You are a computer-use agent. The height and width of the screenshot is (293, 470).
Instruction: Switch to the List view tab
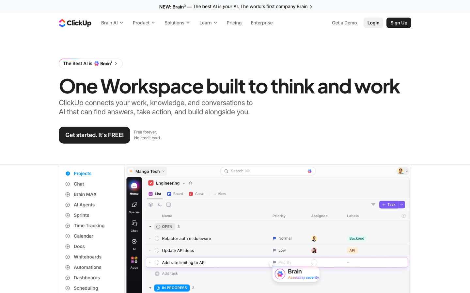(155, 194)
